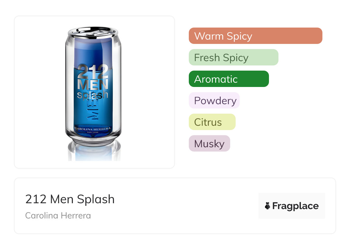
Task: Click the Powdery accord tag
Action: (x=214, y=100)
